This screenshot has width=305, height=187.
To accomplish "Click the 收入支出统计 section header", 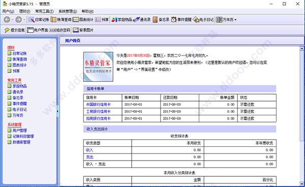I will point(180,129).
